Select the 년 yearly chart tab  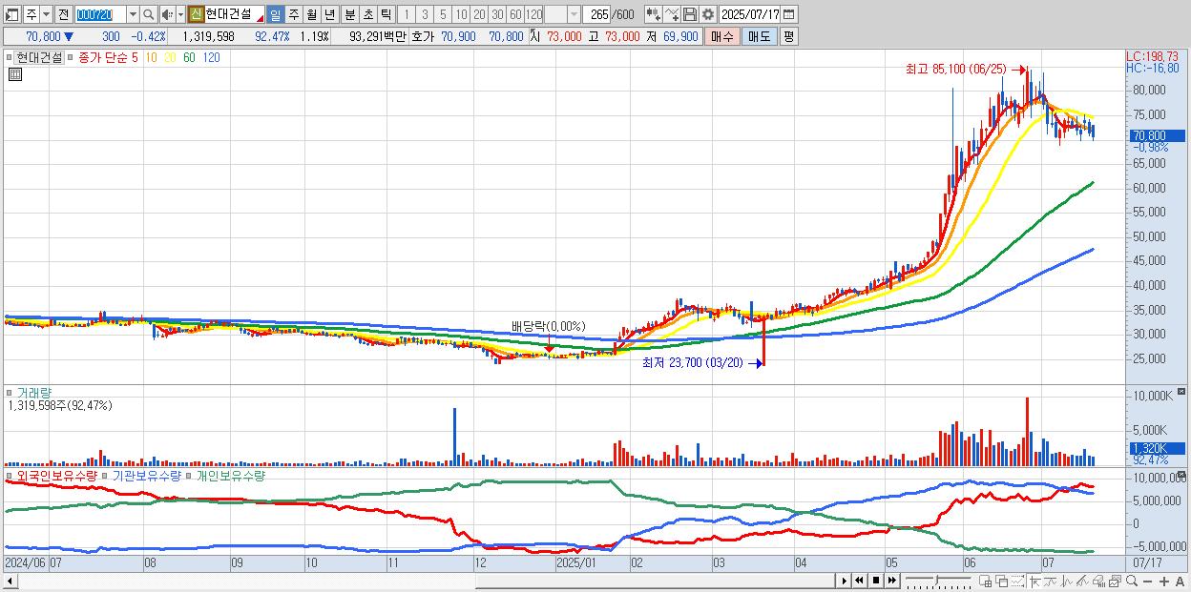(329, 14)
